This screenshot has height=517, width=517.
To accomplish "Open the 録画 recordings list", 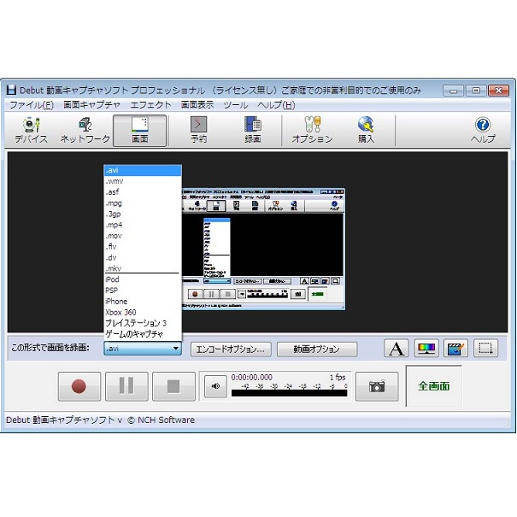I will 253,131.
